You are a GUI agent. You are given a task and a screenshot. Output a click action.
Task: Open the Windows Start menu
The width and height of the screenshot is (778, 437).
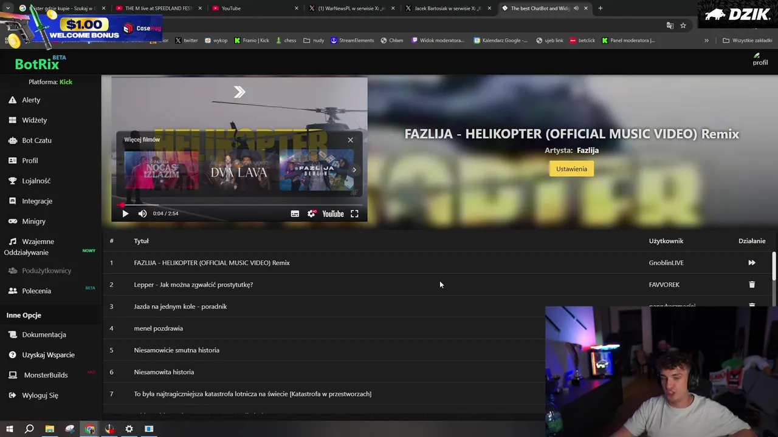[x=9, y=429]
